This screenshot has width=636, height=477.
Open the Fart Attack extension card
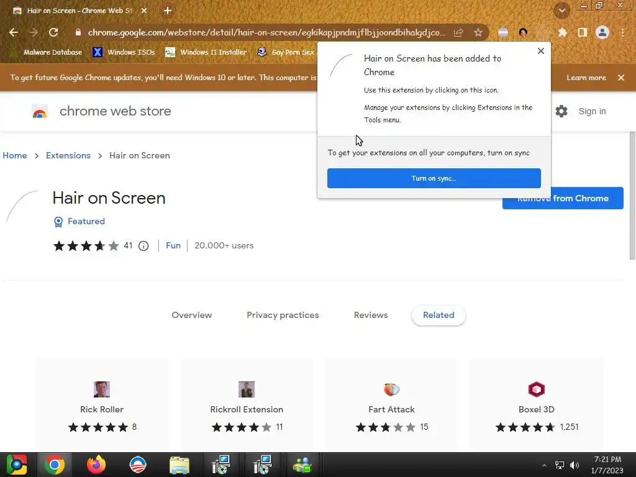(391, 406)
